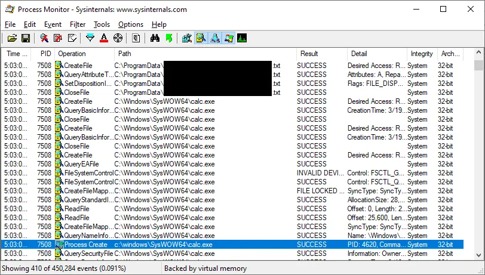Image resolution: width=485 pixels, height=275 pixels.
Task: Click the vertical scrollbar thumb
Action: (478, 65)
